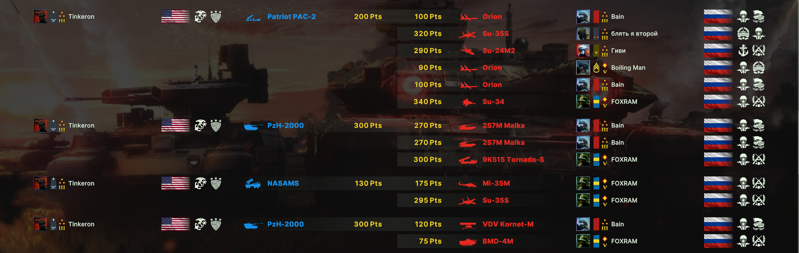
Task: Click the blue NASAMS truck icon
Action: [x=253, y=183]
